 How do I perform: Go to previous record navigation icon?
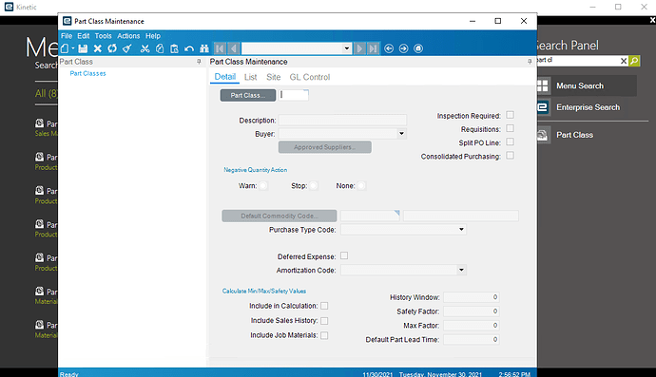[x=234, y=48]
